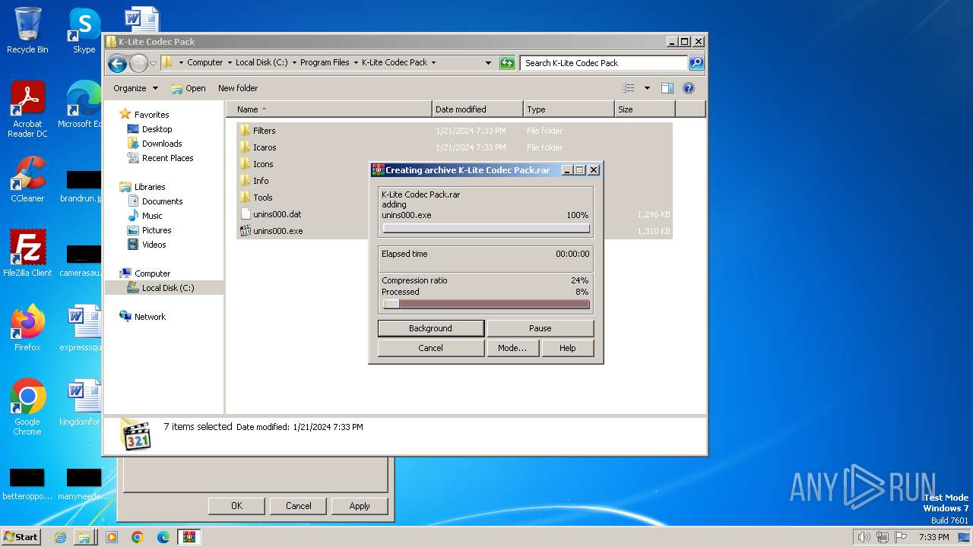The image size is (973, 547).
Task: Click search magnifier icon in Explorer
Action: (696, 63)
